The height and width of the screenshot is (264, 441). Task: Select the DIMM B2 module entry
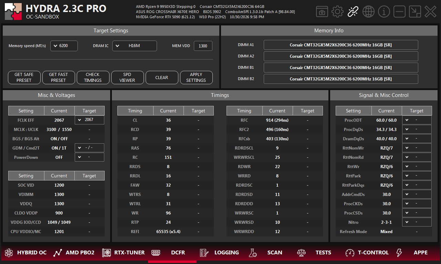tap(341, 79)
